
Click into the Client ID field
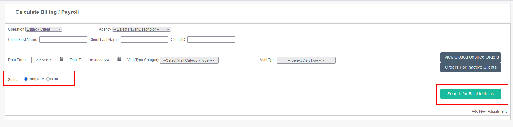211,40
